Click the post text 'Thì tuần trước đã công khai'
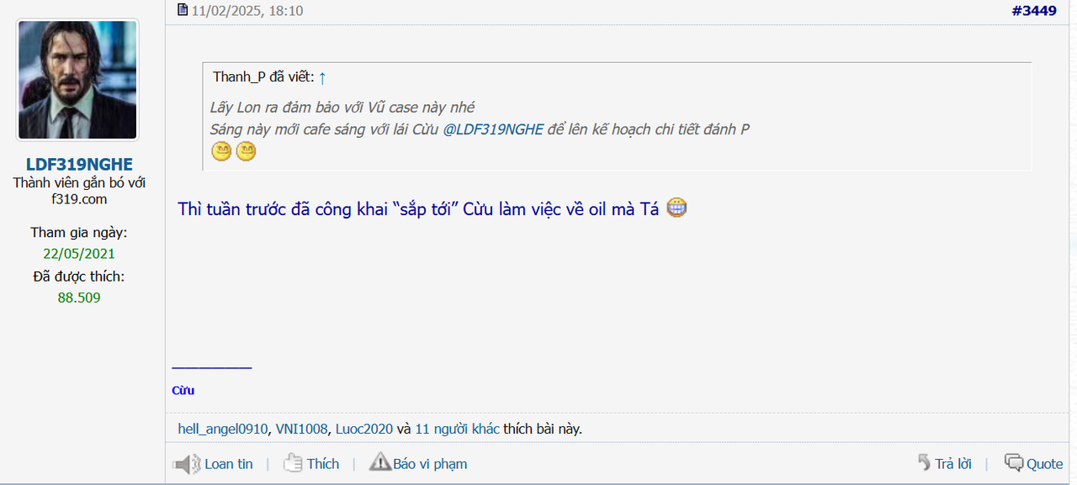Screen dimensions: 1077x485 (x=282, y=209)
